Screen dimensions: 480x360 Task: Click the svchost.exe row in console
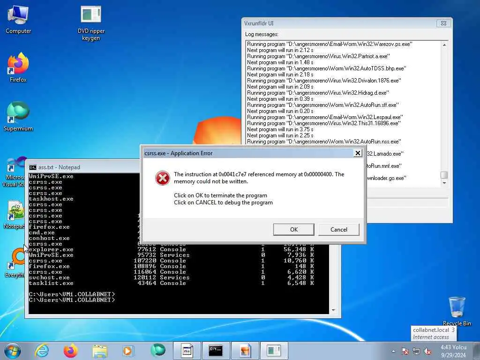[172, 277]
